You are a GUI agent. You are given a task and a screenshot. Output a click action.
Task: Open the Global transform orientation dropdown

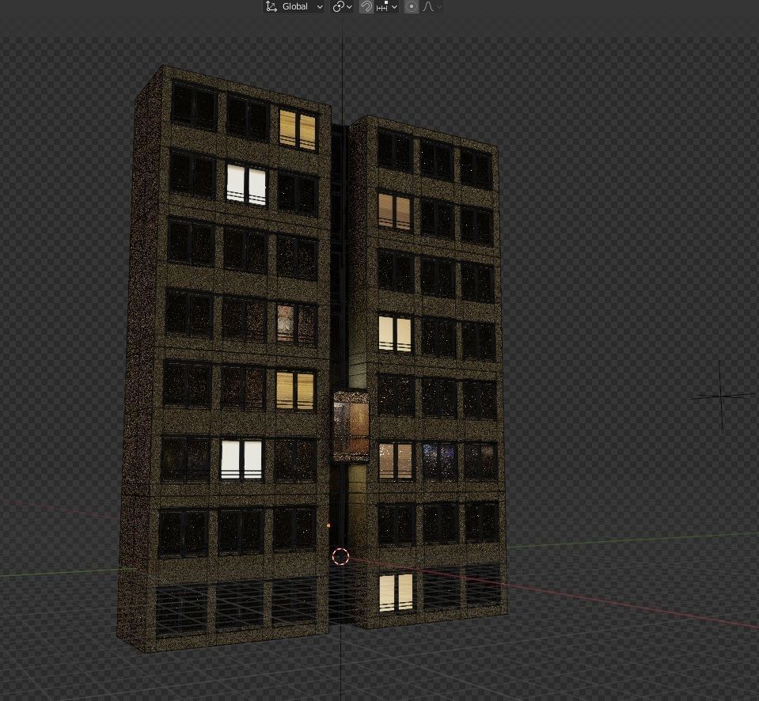click(294, 7)
